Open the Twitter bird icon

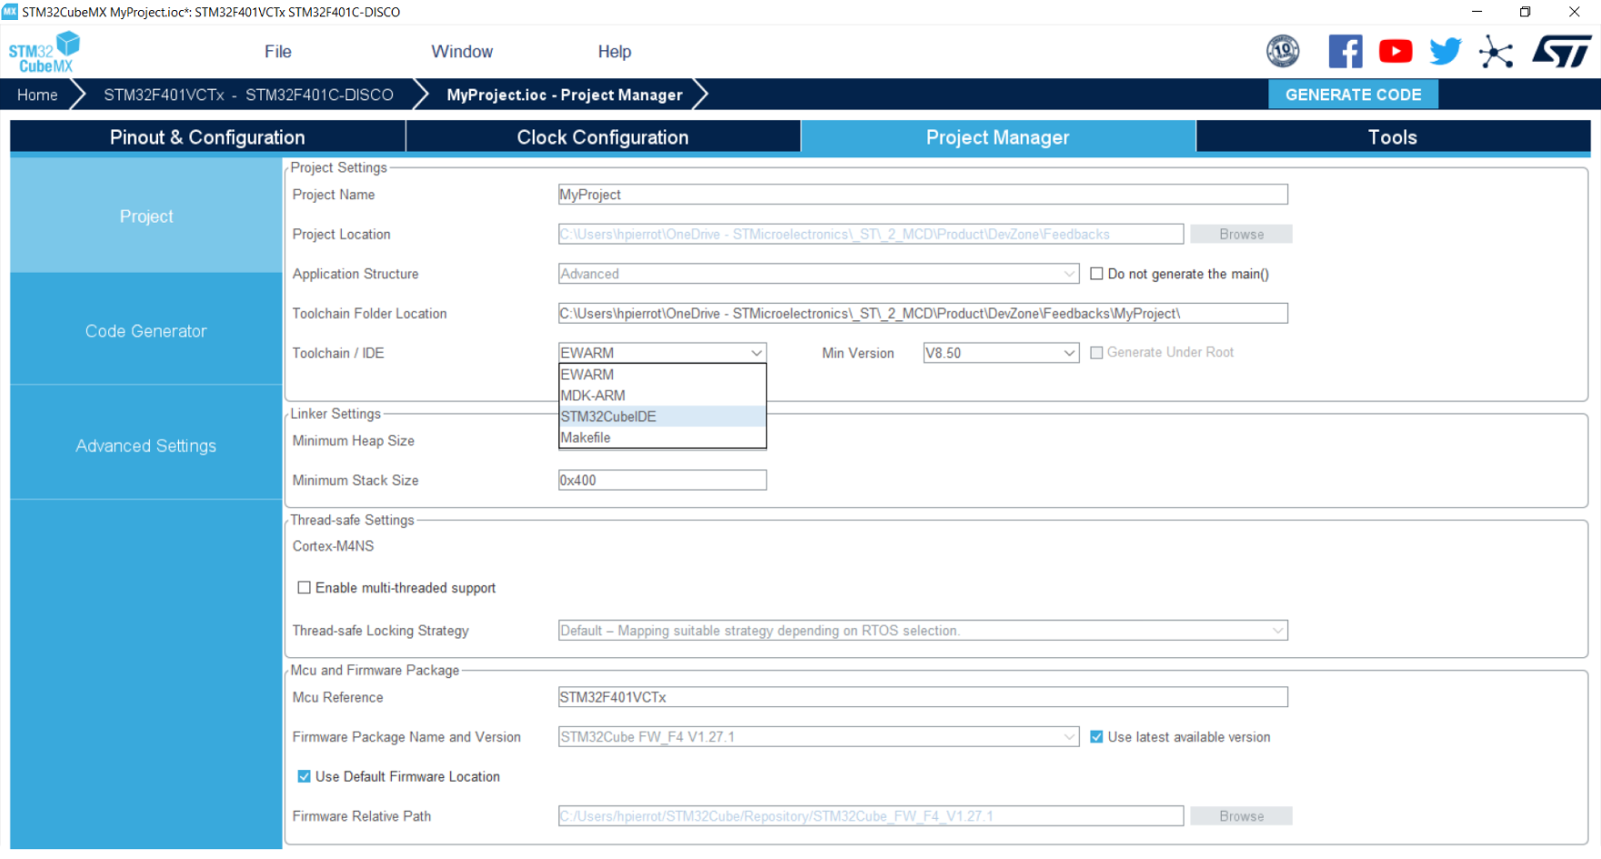(x=1445, y=51)
